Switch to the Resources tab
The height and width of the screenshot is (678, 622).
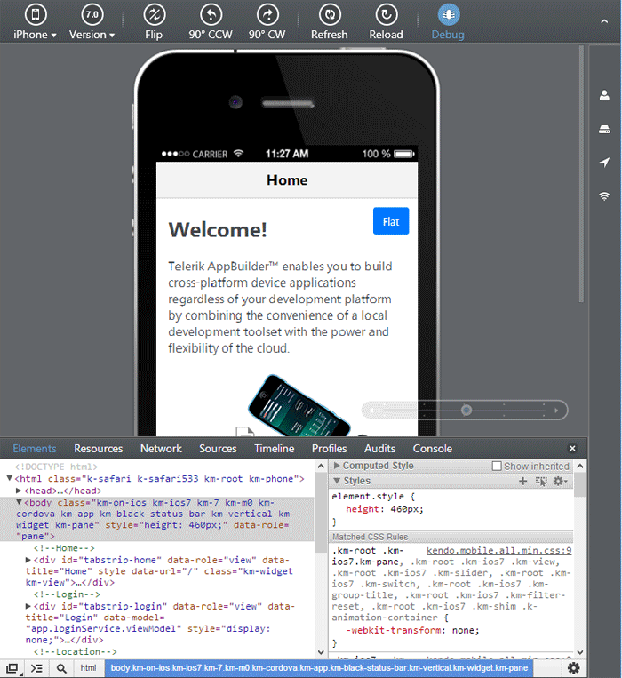tap(99, 449)
